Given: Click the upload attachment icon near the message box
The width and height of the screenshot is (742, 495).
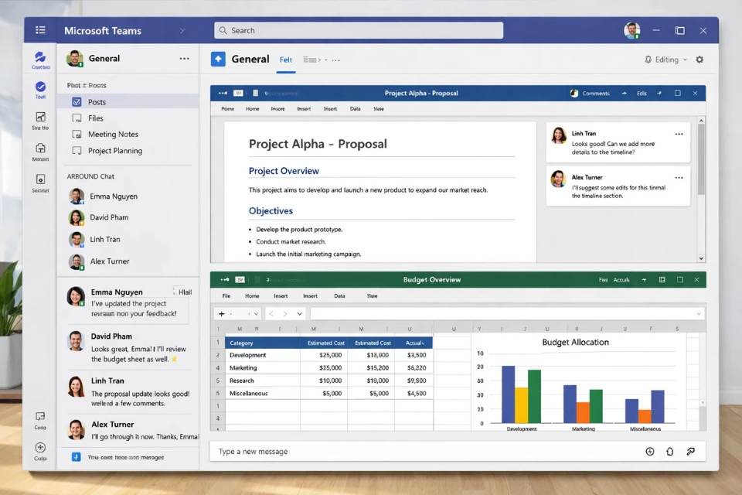Looking at the screenshot, I should [669, 451].
